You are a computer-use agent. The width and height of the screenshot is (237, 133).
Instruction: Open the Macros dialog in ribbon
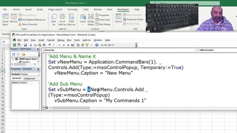pyautogui.click(x=14, y=18)
